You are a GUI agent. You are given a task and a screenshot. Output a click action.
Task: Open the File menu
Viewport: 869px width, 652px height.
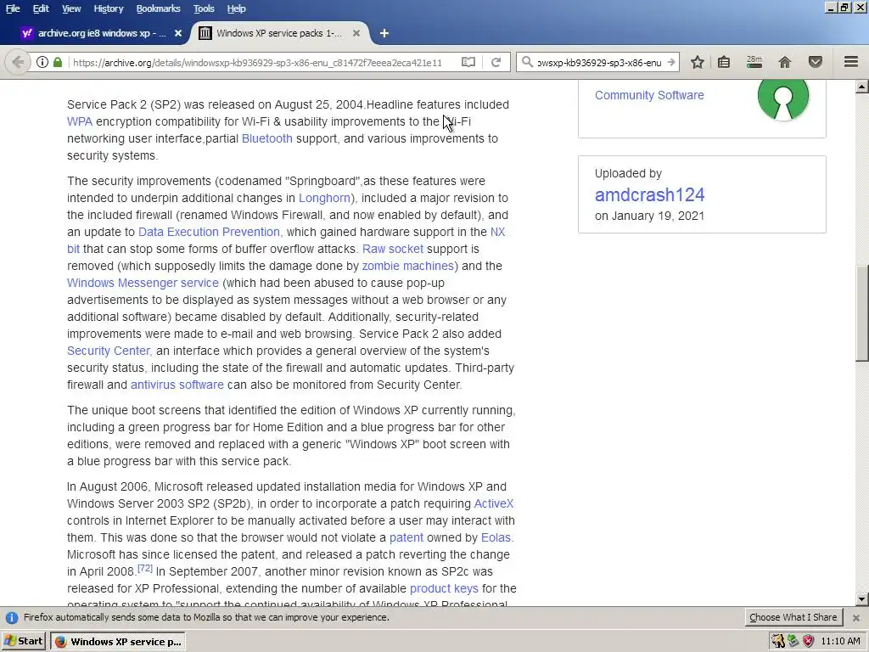tap(12, 8)
